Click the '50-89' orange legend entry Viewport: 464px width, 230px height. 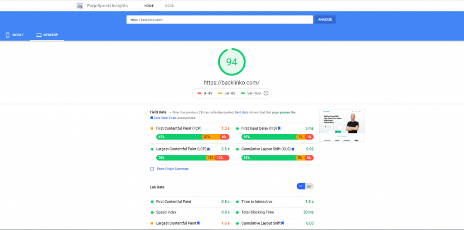point(227,93)
